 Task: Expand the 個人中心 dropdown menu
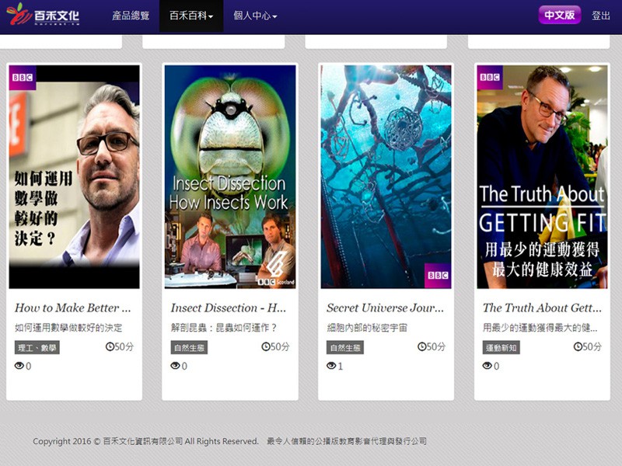(255, 16)
